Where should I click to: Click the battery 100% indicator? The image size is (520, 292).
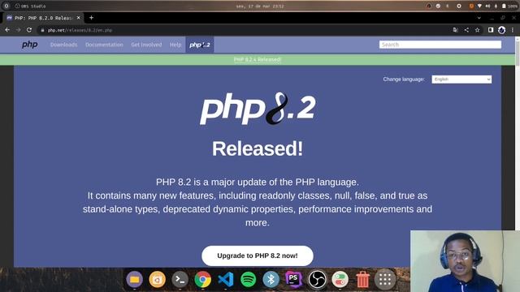pos(509,6)
